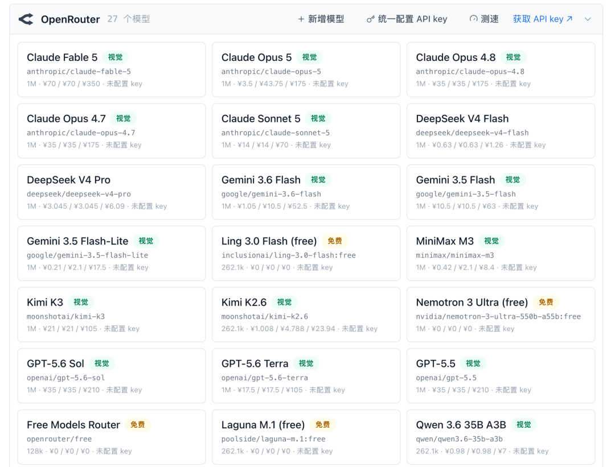Run the 测速 speed test

[484, 19]
